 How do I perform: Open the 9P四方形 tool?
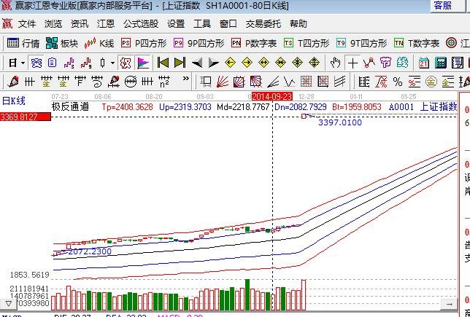click(x=199, y=44)
